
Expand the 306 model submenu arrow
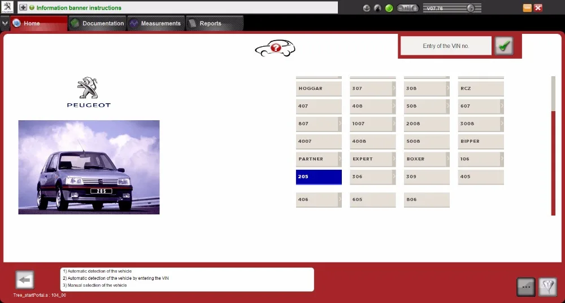pyautogui.click(x=394, y=177)
